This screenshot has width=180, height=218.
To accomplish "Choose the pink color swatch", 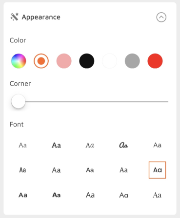I will click(x=64, y=61).
